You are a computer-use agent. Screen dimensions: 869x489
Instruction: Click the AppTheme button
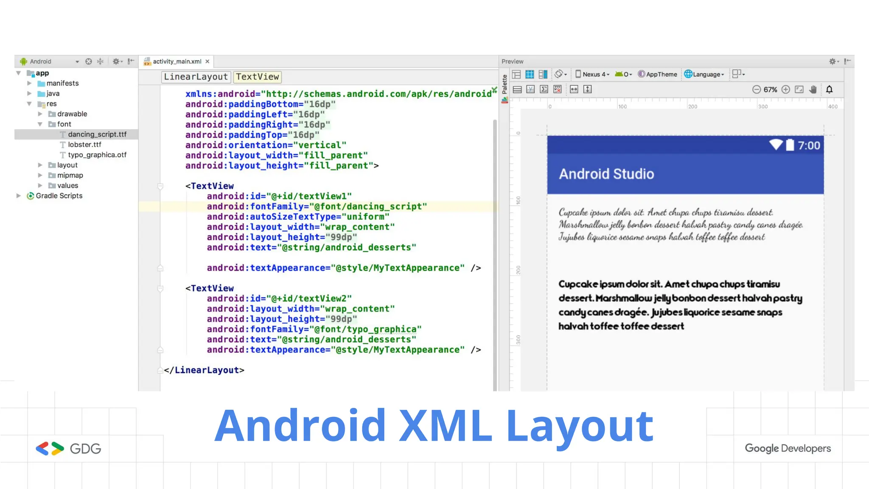click(658, 74)
